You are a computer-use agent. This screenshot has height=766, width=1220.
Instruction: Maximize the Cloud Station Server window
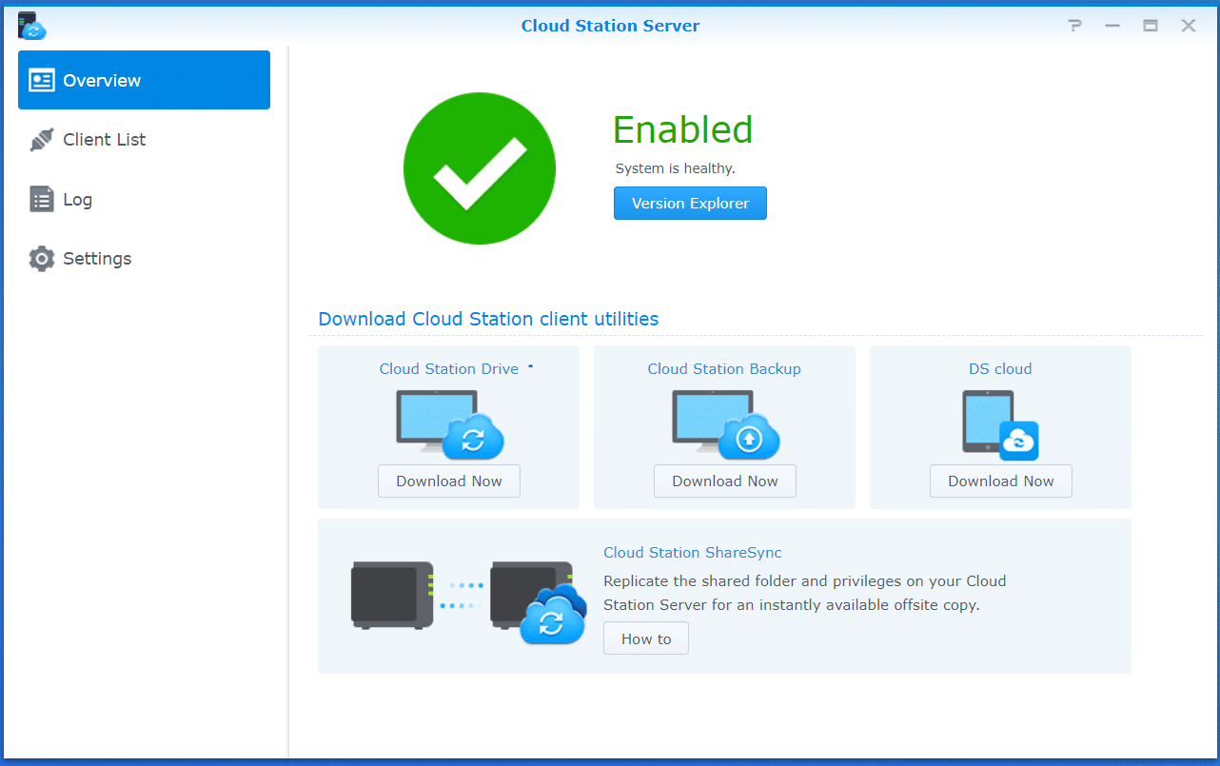coord(1151,26)
